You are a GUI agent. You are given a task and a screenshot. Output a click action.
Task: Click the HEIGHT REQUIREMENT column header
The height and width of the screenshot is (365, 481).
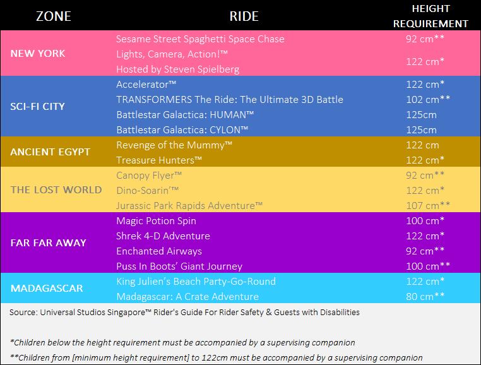point(431,16)
